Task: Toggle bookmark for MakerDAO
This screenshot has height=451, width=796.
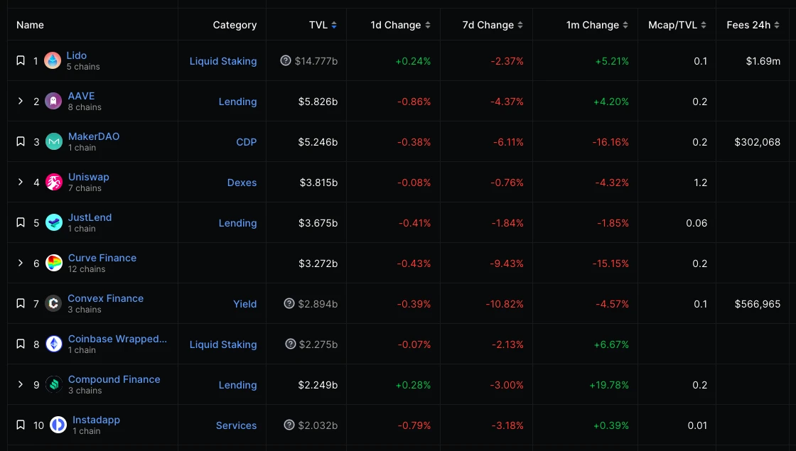Action: 21,142
